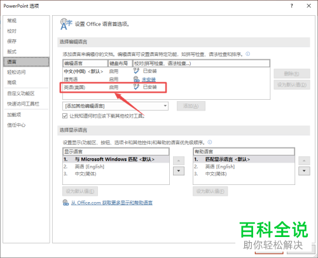Viewport: 318px width, 258px height.
Task: Open the 轻松访问 options category
Action: point(26,72)
